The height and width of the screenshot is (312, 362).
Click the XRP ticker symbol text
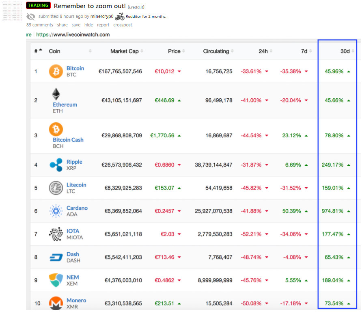[x=71, y=168]
